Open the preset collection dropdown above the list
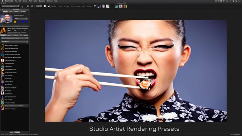Image resolution: width=242 pixels, height=136 pixels. 14,42
